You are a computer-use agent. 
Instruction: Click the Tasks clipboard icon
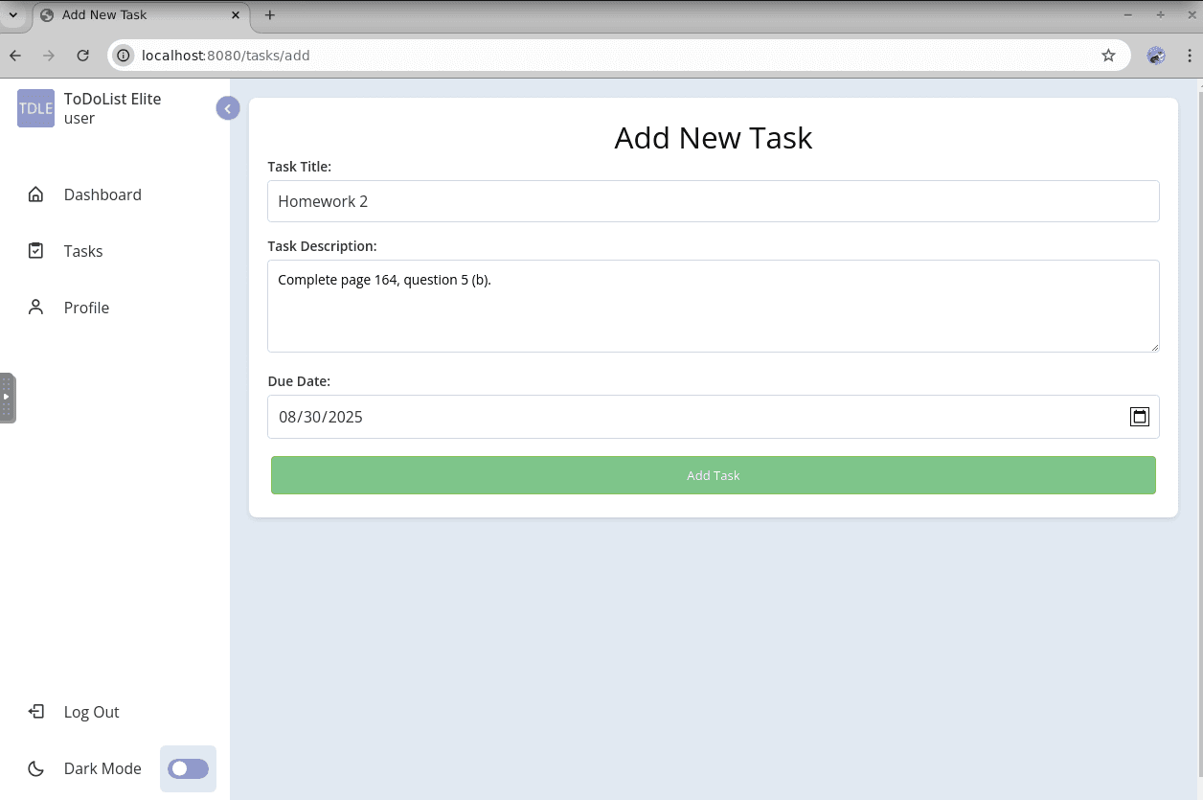(x=35, y=251)
